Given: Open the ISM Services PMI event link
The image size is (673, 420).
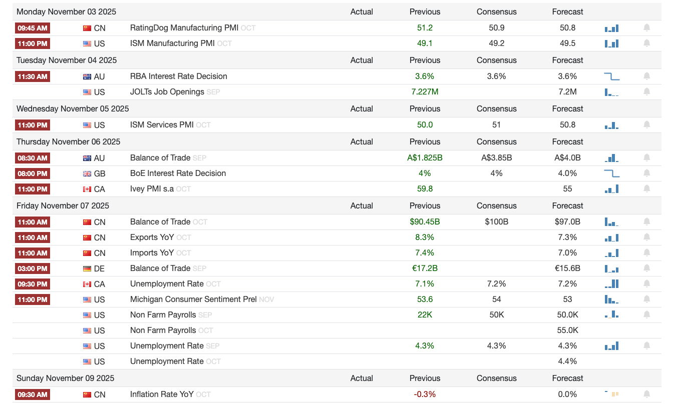Looking at the screenshot, I should (162, 125).
